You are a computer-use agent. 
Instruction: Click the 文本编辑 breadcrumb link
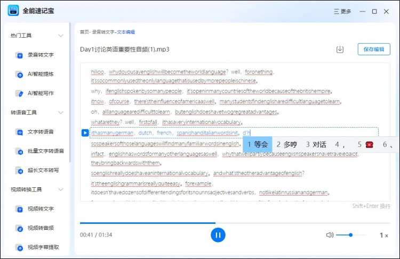(126, 32)
